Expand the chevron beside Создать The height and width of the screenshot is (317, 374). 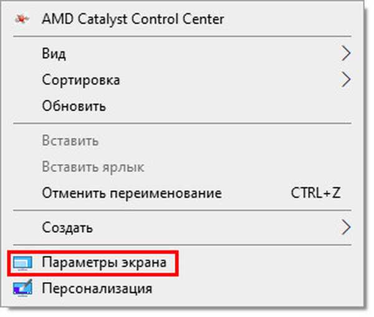click(347, 228)
